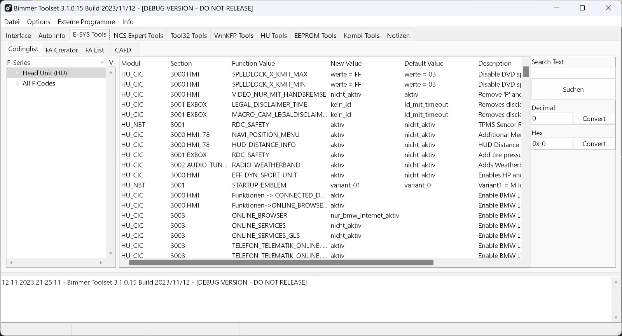Sort by the Modul column header

pyautogui.click(x=144, y=63)
